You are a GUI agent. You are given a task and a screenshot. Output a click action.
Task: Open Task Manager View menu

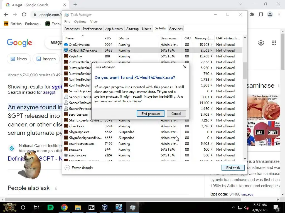click(94, 22)
